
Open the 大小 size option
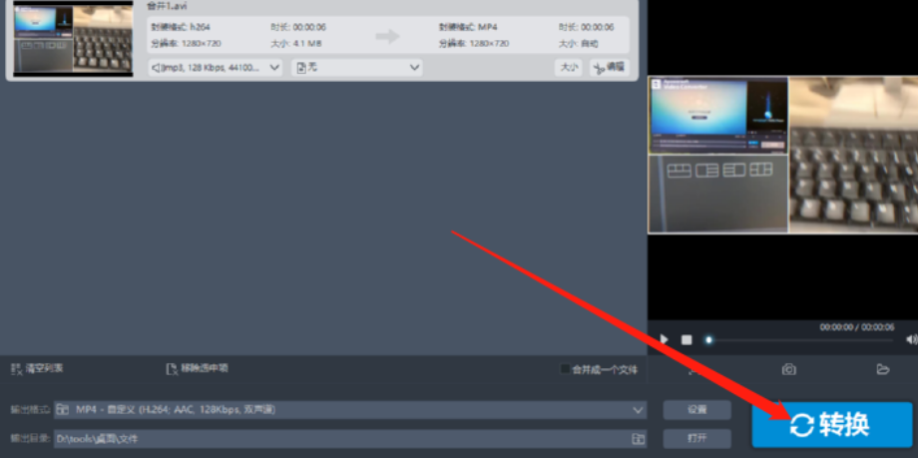pyautogui.click(x=569, y=68)
